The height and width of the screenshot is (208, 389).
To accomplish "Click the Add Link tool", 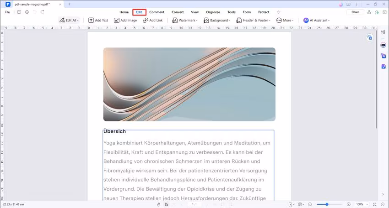I will click(153, 20).
